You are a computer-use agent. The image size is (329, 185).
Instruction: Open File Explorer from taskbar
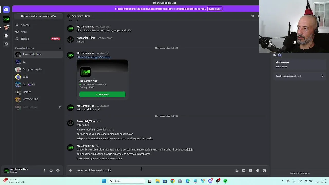pos(157,181)
